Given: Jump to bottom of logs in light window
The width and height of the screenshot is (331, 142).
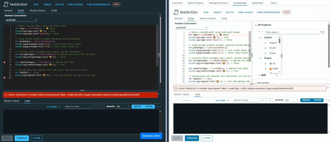Looking at the screenshot, I should pyautogui.click(x=329, y=100).
